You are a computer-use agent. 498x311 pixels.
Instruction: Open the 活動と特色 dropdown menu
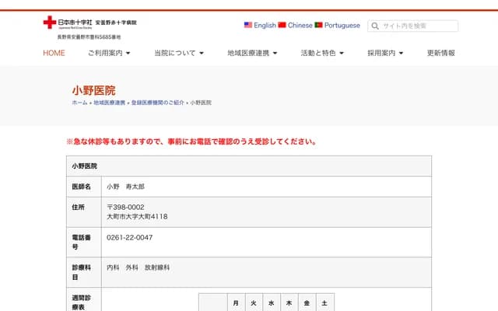point(324,53)
